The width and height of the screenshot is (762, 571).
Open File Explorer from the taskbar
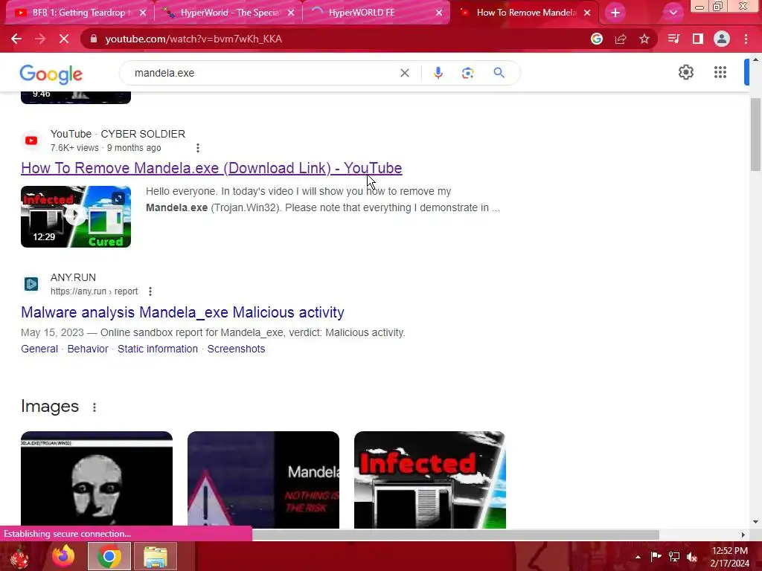click(156, 556)
